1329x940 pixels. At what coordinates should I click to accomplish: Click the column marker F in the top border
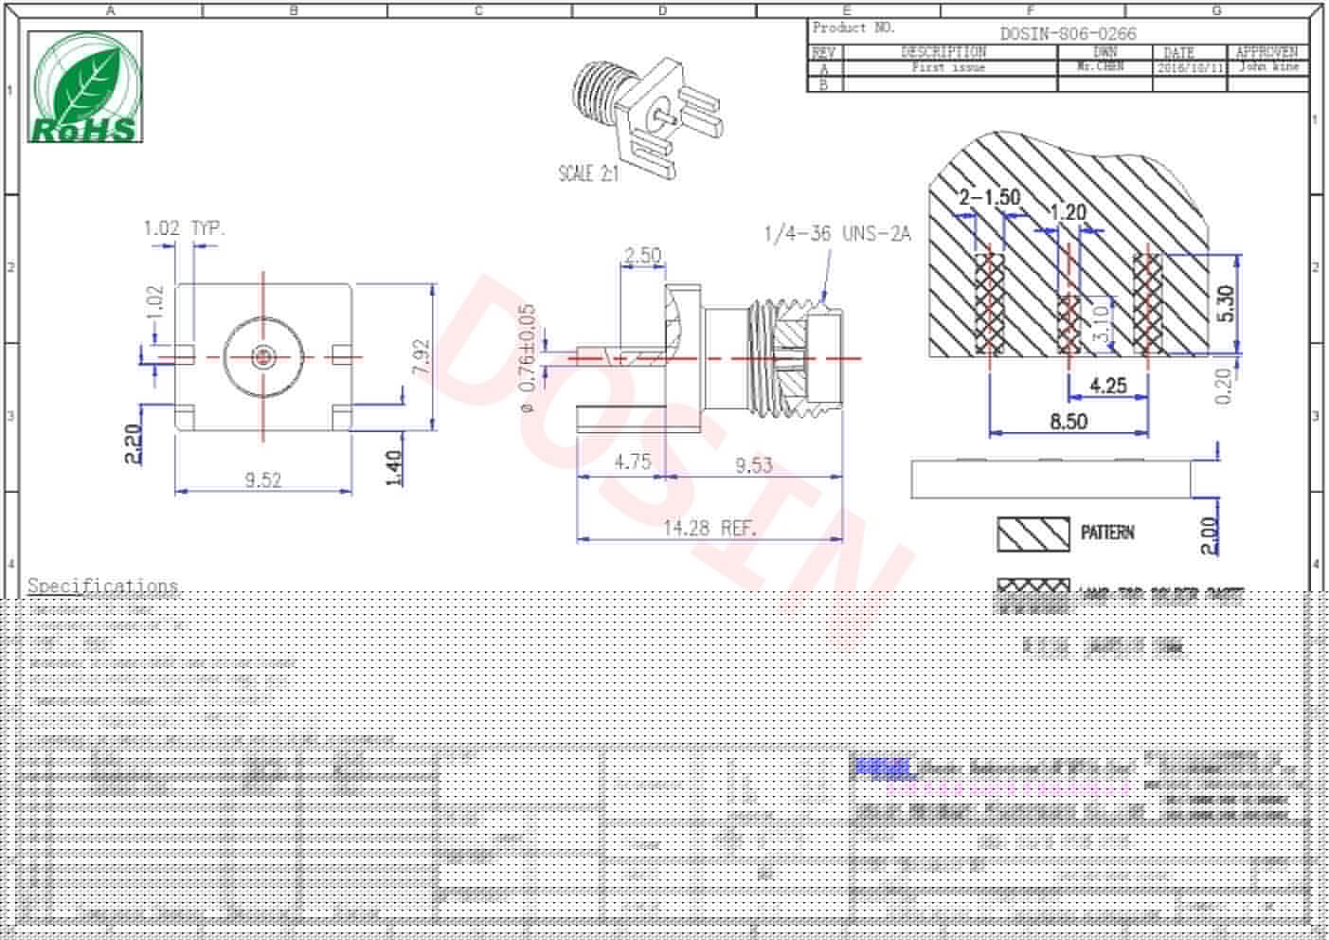point(1031,11)
